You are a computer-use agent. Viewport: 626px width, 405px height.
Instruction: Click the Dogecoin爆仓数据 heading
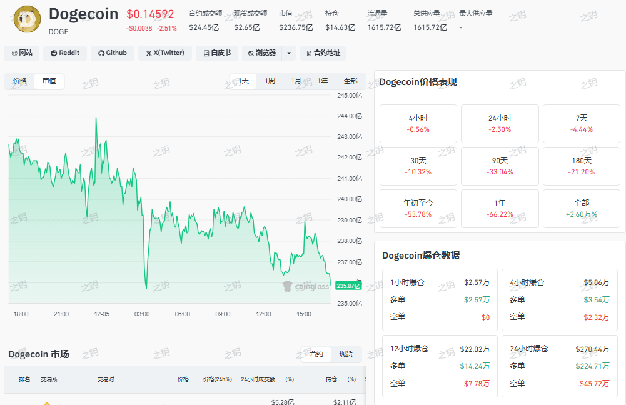pyautogui.click(x=421, y=256)
